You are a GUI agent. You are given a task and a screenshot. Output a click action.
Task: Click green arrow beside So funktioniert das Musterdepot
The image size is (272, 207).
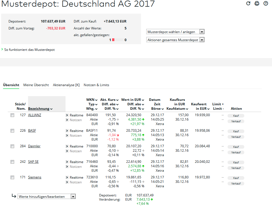coord(2,49)
